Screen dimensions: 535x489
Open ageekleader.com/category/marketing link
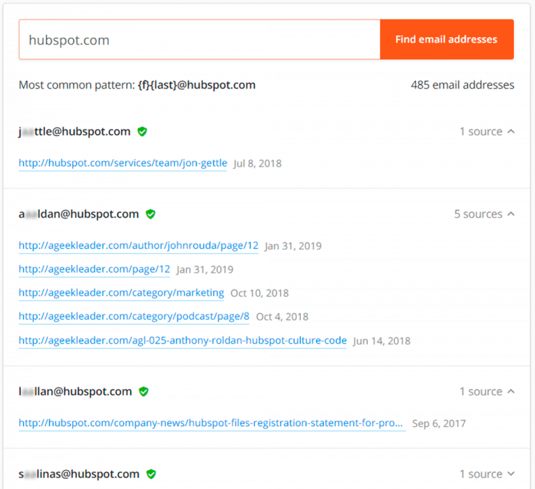[x=121, y=293]
